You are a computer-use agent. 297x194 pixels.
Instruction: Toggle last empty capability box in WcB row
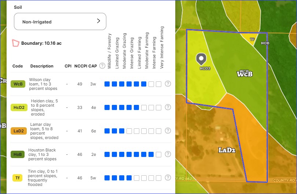(158, 84)
